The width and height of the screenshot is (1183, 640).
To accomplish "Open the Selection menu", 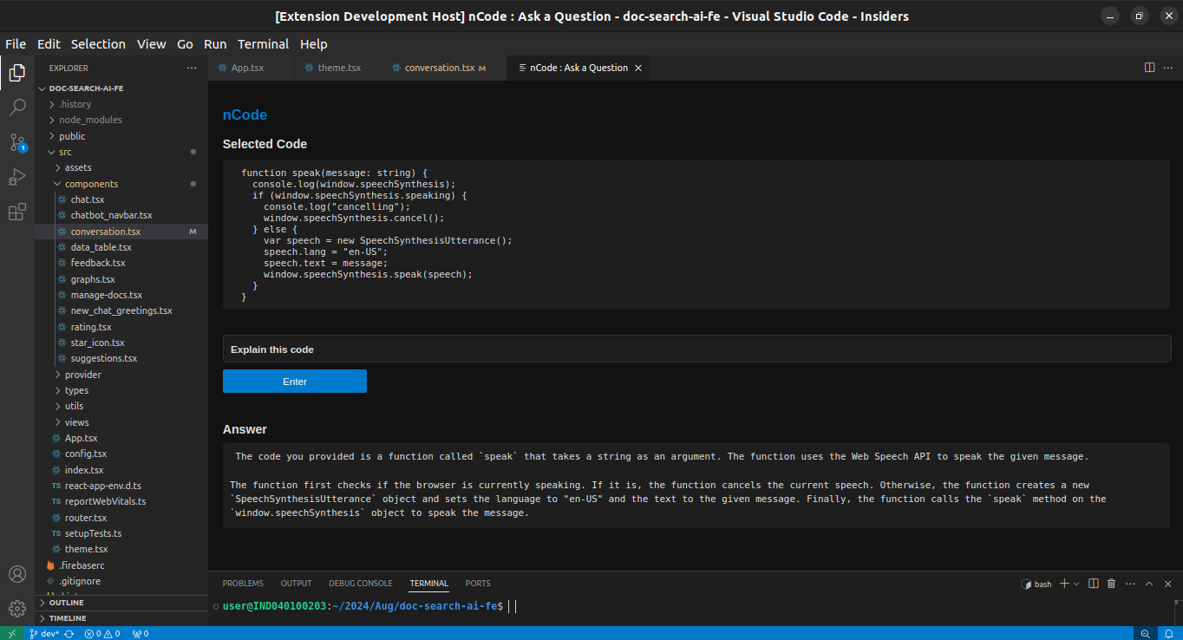I will click(98, 44).
